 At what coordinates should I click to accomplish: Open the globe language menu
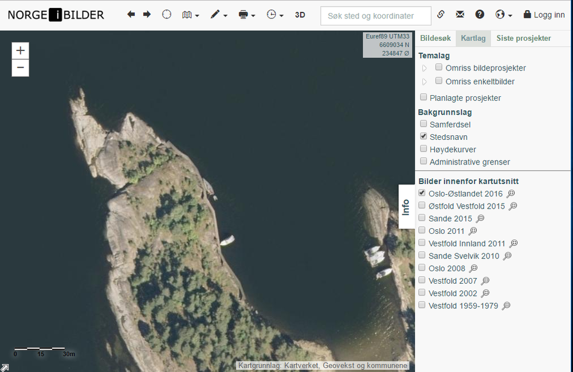point(504,15)
